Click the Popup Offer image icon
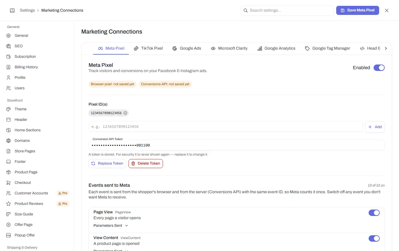399x251 pixels. (x=8, y=235)
